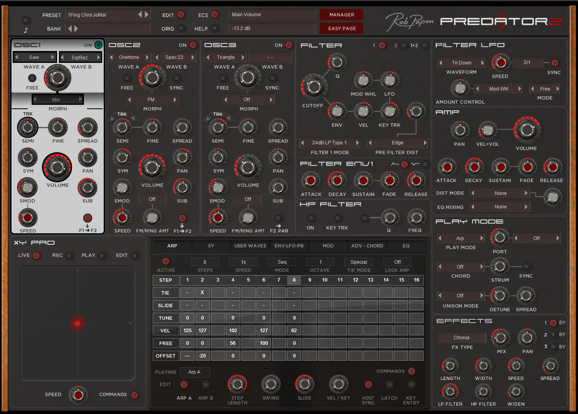Click the filter Cutoff knob
This screenshot has width=578, height=414.
(314, 87)
